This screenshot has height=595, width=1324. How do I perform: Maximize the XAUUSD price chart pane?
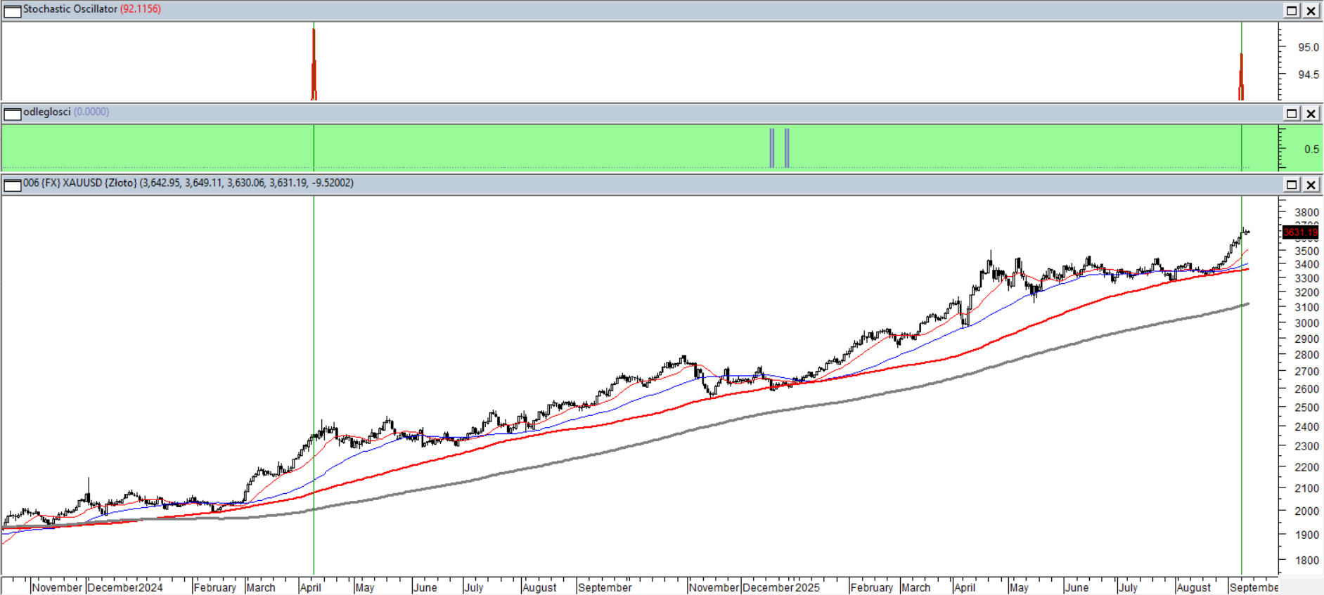click(x=1292, y=184)
